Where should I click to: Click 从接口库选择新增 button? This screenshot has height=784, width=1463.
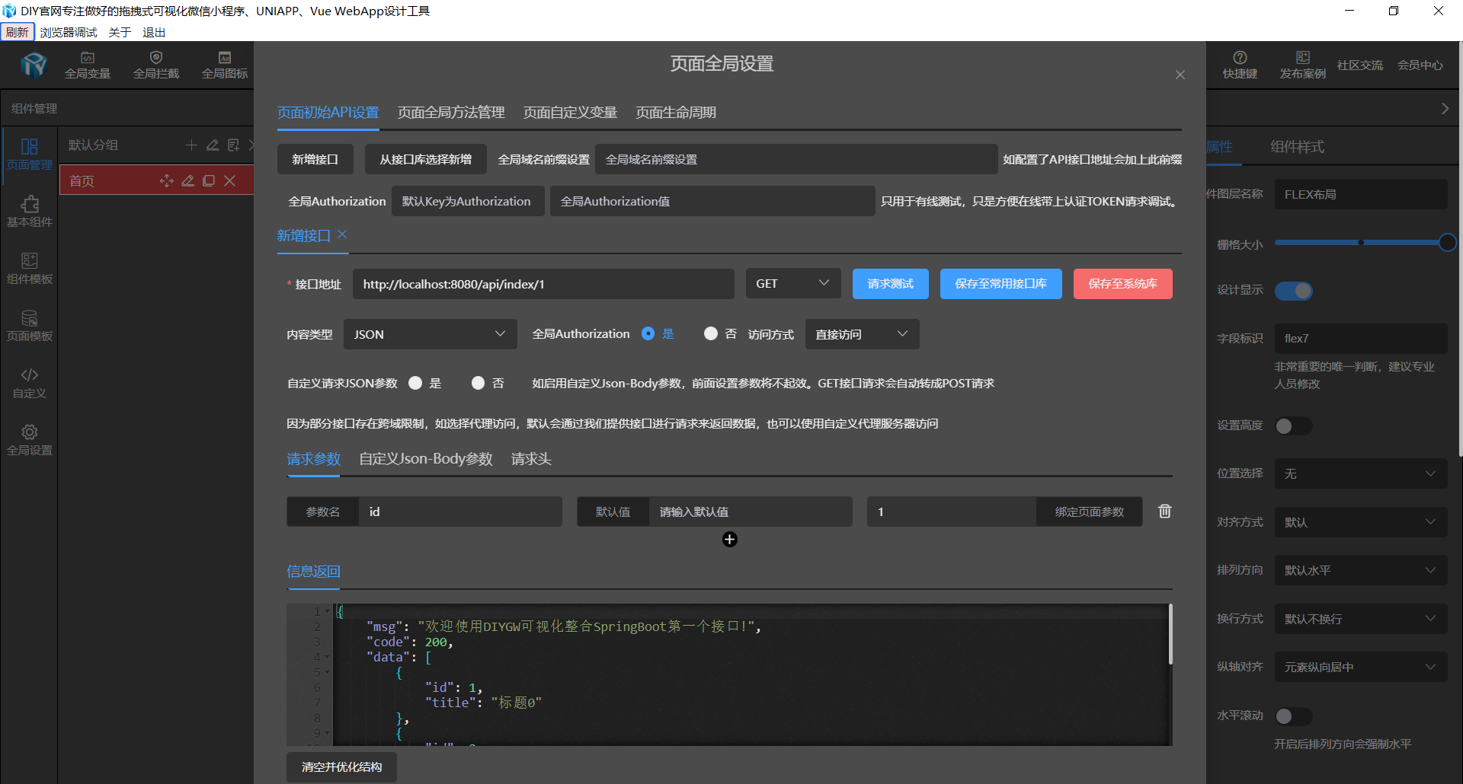coord(425,159)
